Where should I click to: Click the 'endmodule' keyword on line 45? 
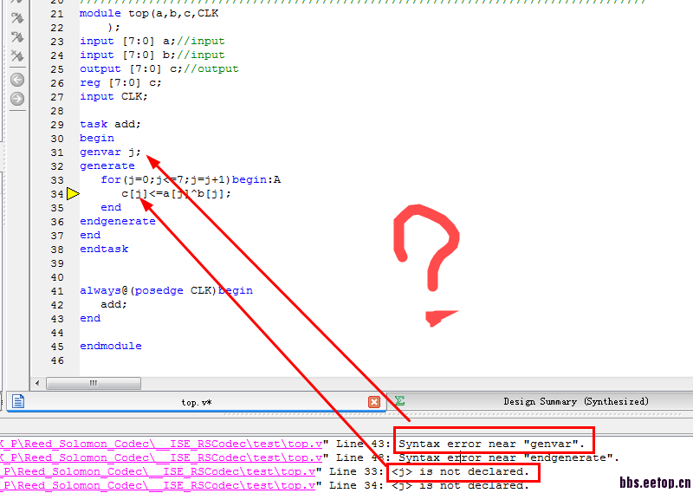point(111,347)
